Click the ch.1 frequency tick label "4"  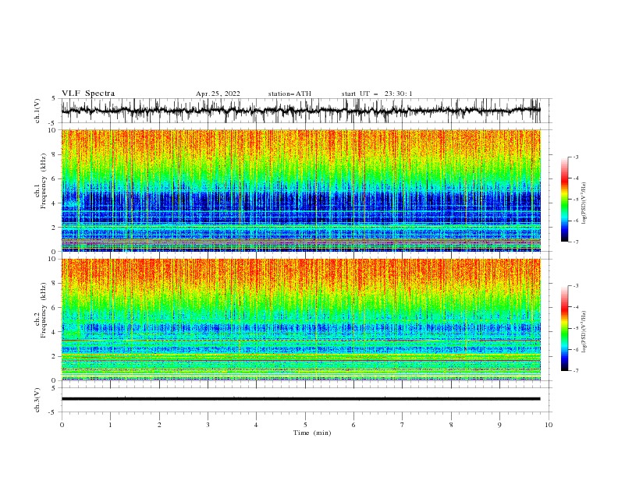tap(55, 203)
